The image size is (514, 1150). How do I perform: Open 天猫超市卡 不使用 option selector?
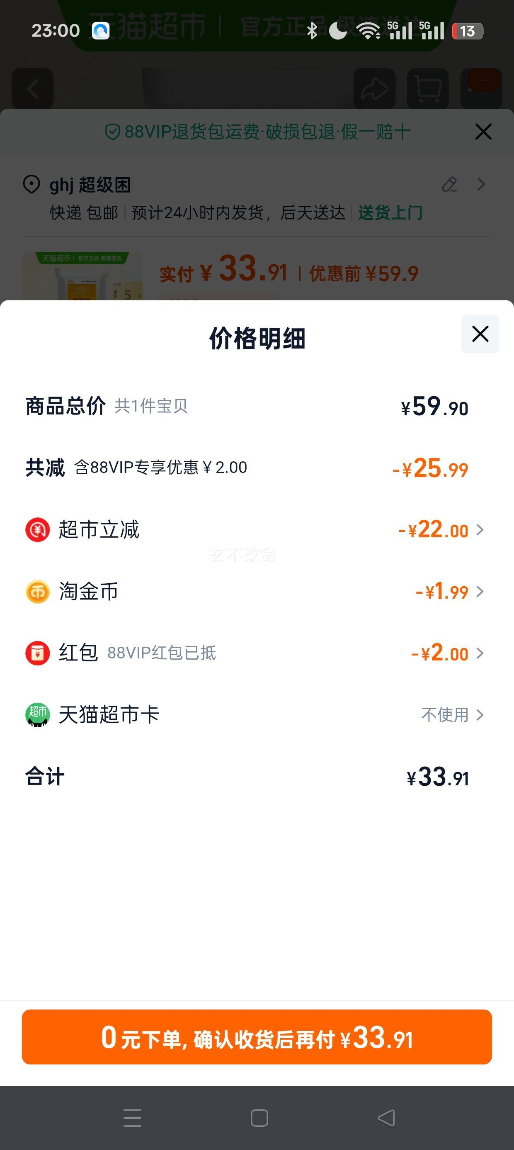452,715
